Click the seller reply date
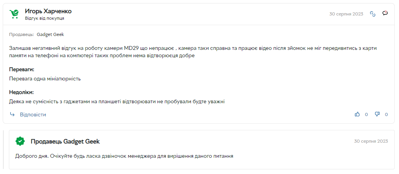The width and height of the screenshot is (399, 174). (x=371, y=141)
